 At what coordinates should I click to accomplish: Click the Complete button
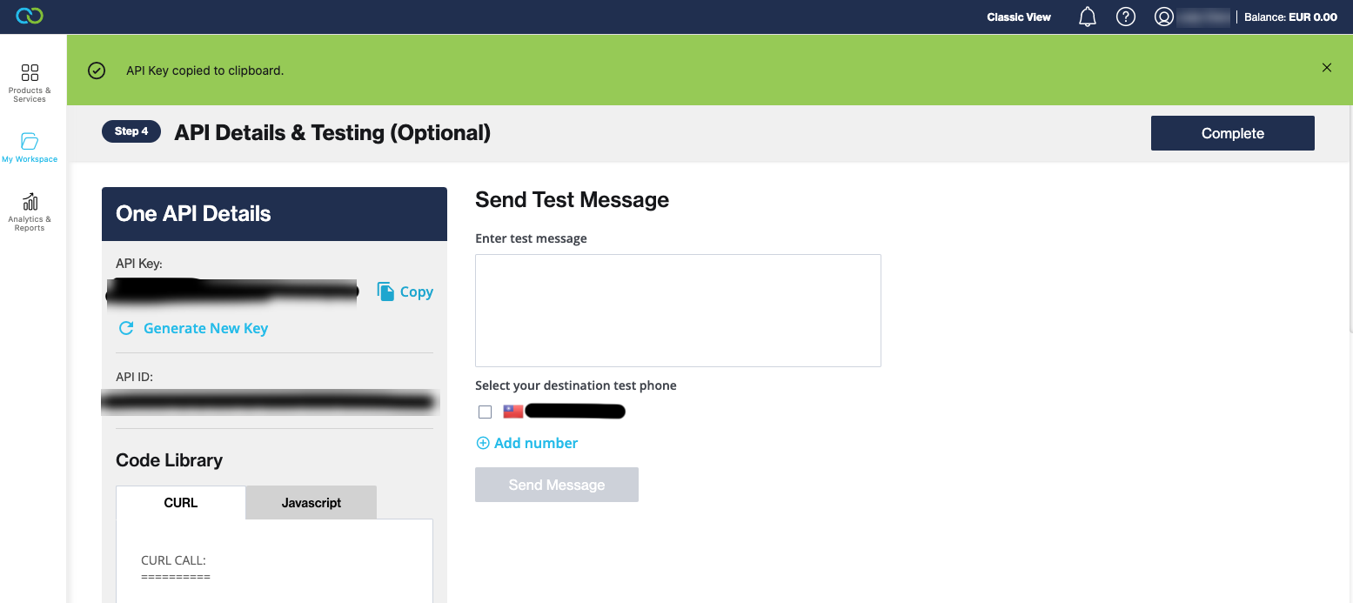pos(1232,133)
